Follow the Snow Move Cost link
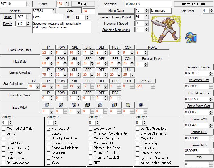The height and width of the screenshot is (168, 214). tap(199, 106)
